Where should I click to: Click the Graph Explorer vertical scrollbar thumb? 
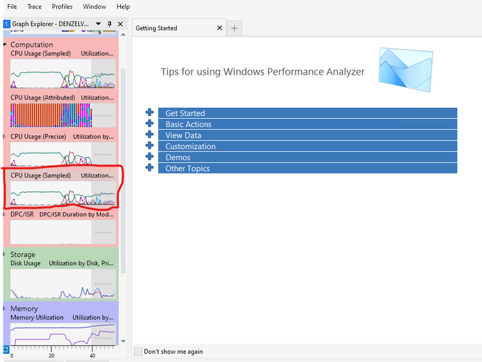pos(124,171)
